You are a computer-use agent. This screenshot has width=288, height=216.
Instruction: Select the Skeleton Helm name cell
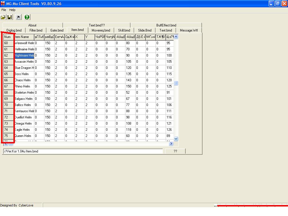tap(24, 93)
